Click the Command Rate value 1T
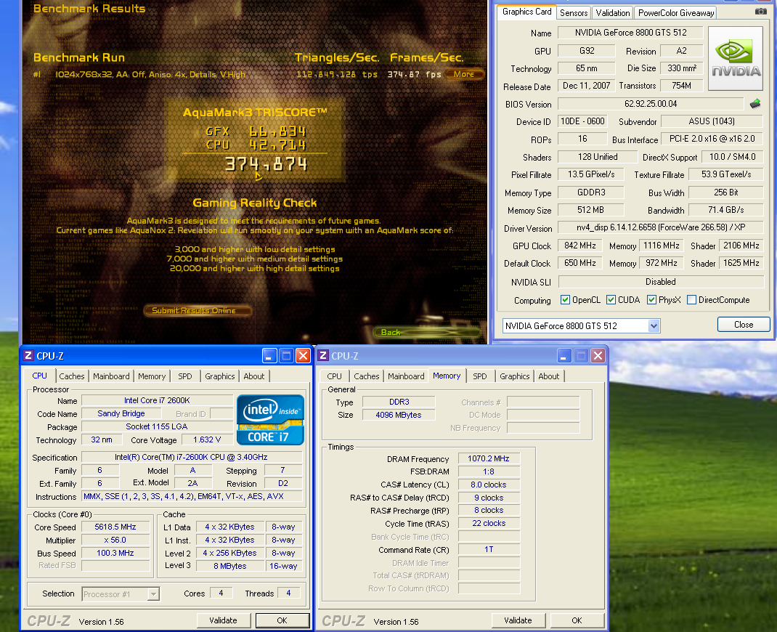This screenshot has width=777, height=632. click(x=489, y=549)
